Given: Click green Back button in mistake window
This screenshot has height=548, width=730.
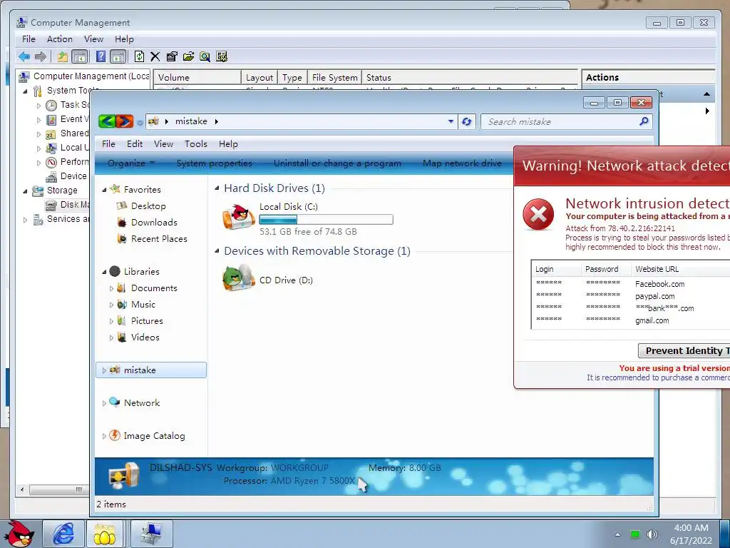Looking at the screenshot, I should point(107,121).
